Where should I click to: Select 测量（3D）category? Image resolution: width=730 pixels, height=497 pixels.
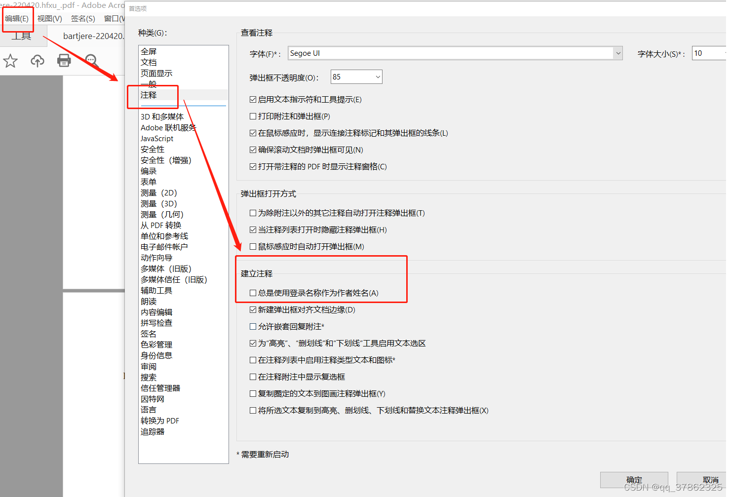tap(159, 203)
